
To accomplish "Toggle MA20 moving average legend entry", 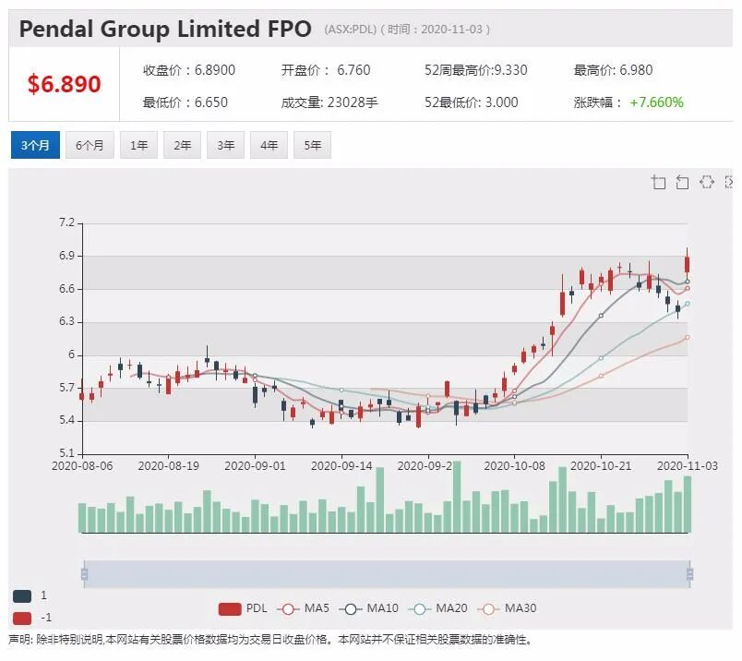I will click(437, 608).
